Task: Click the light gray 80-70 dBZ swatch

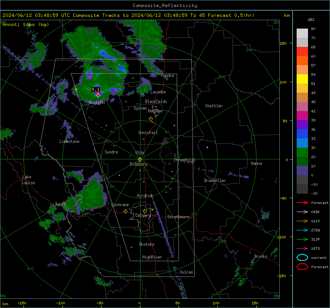Action: point(302,33)
